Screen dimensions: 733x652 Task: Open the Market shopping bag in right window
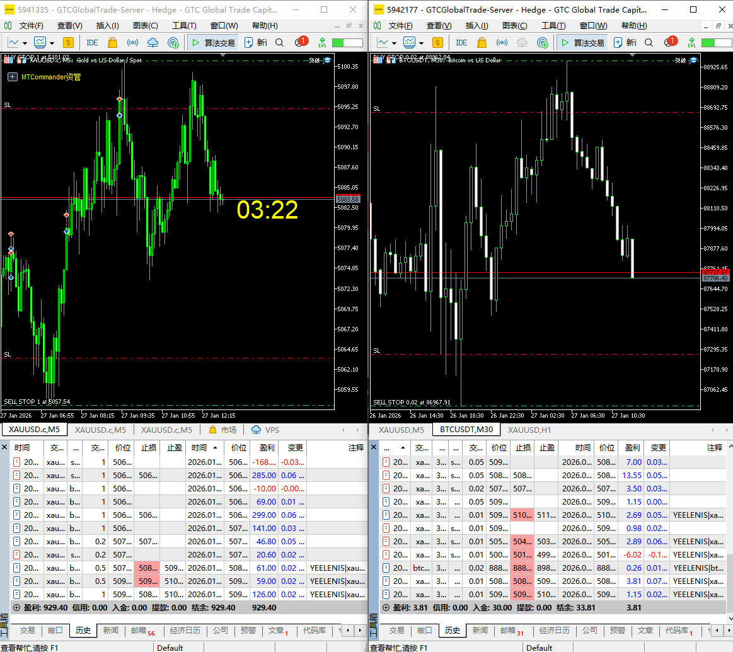482,43
